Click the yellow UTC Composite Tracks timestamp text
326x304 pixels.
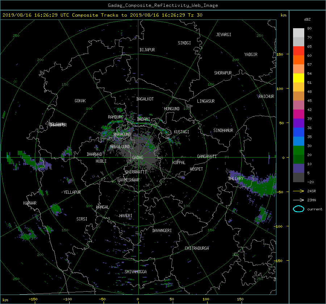[x=102, y=15]
